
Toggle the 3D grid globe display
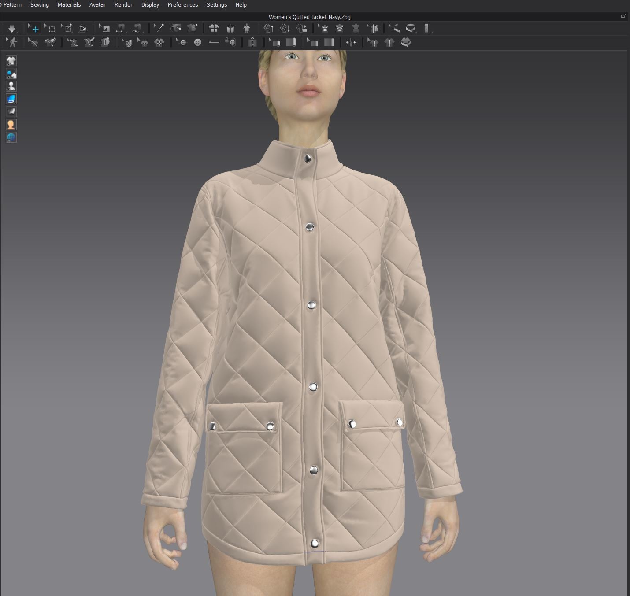(11, 137)
